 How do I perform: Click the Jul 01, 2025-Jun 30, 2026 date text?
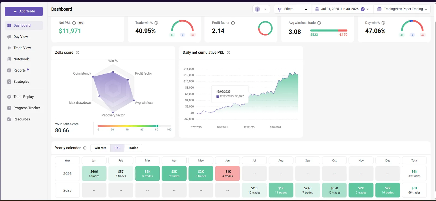[340, 9]
